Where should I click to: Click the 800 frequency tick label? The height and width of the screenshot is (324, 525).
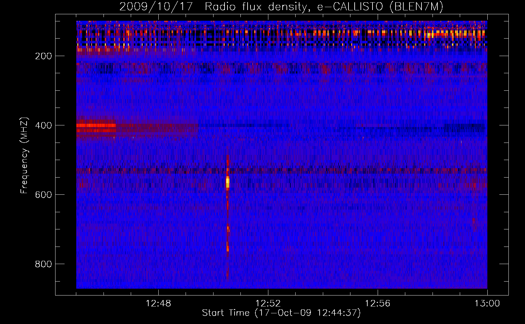tap(43, 264)
